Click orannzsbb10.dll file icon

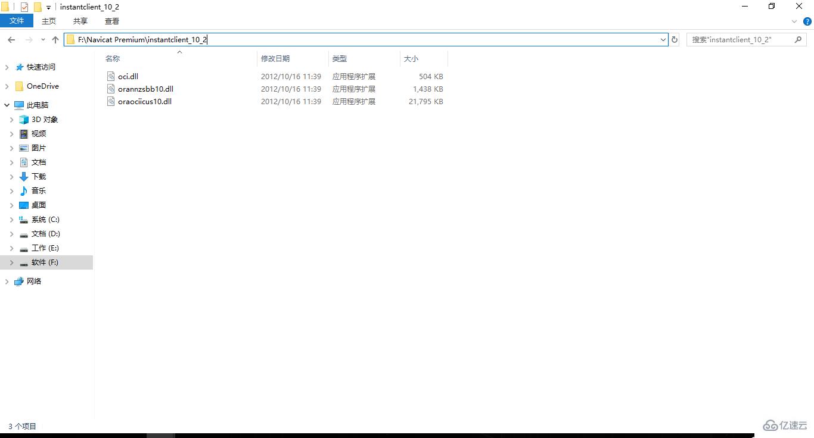[110, 89]
